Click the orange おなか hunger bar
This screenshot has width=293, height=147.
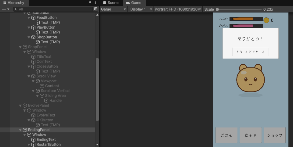246,19
